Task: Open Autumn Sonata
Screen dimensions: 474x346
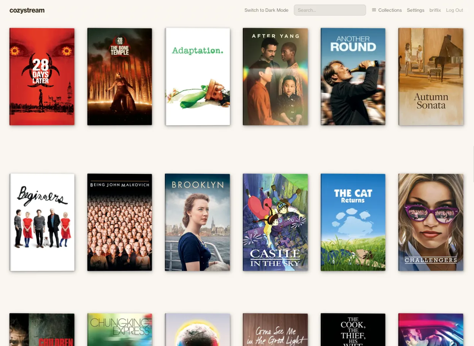Action: pos(431,76)
